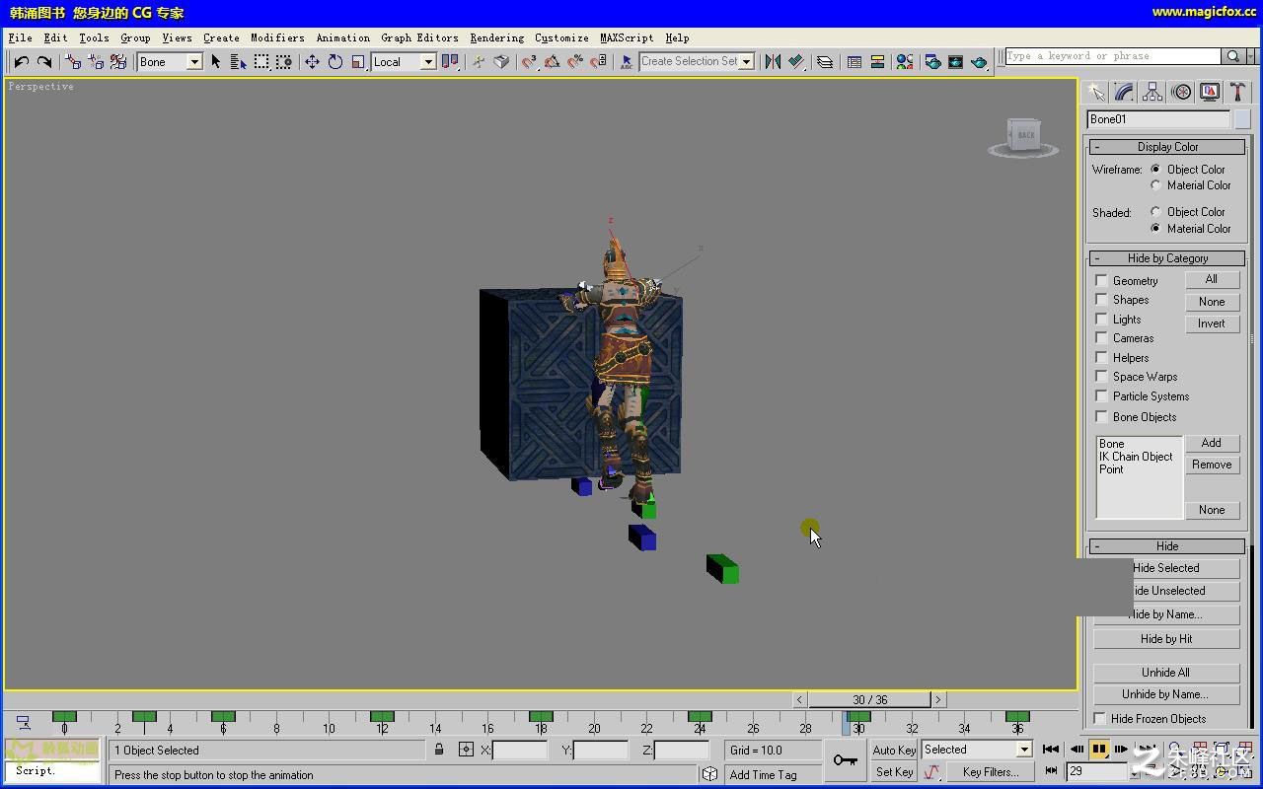The image size is (1263, 789).
Task: Open the Layer Manager icon
Action: point(825,61)
